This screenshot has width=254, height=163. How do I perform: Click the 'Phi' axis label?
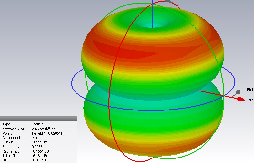pos(250,90)
